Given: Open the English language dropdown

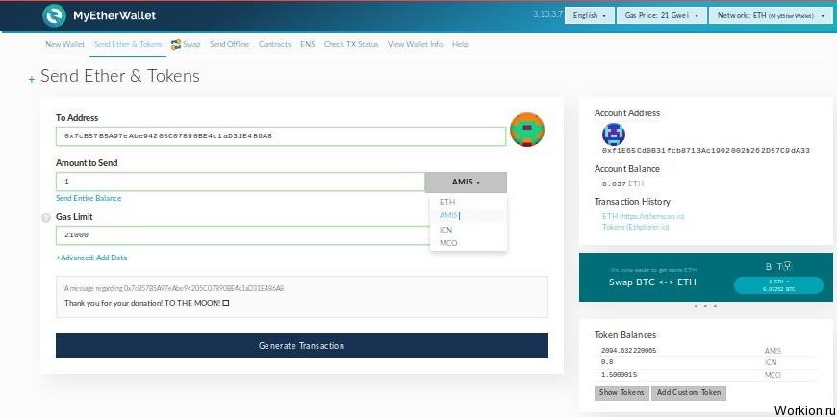Looking at the screenshot, I should point(590,15).
